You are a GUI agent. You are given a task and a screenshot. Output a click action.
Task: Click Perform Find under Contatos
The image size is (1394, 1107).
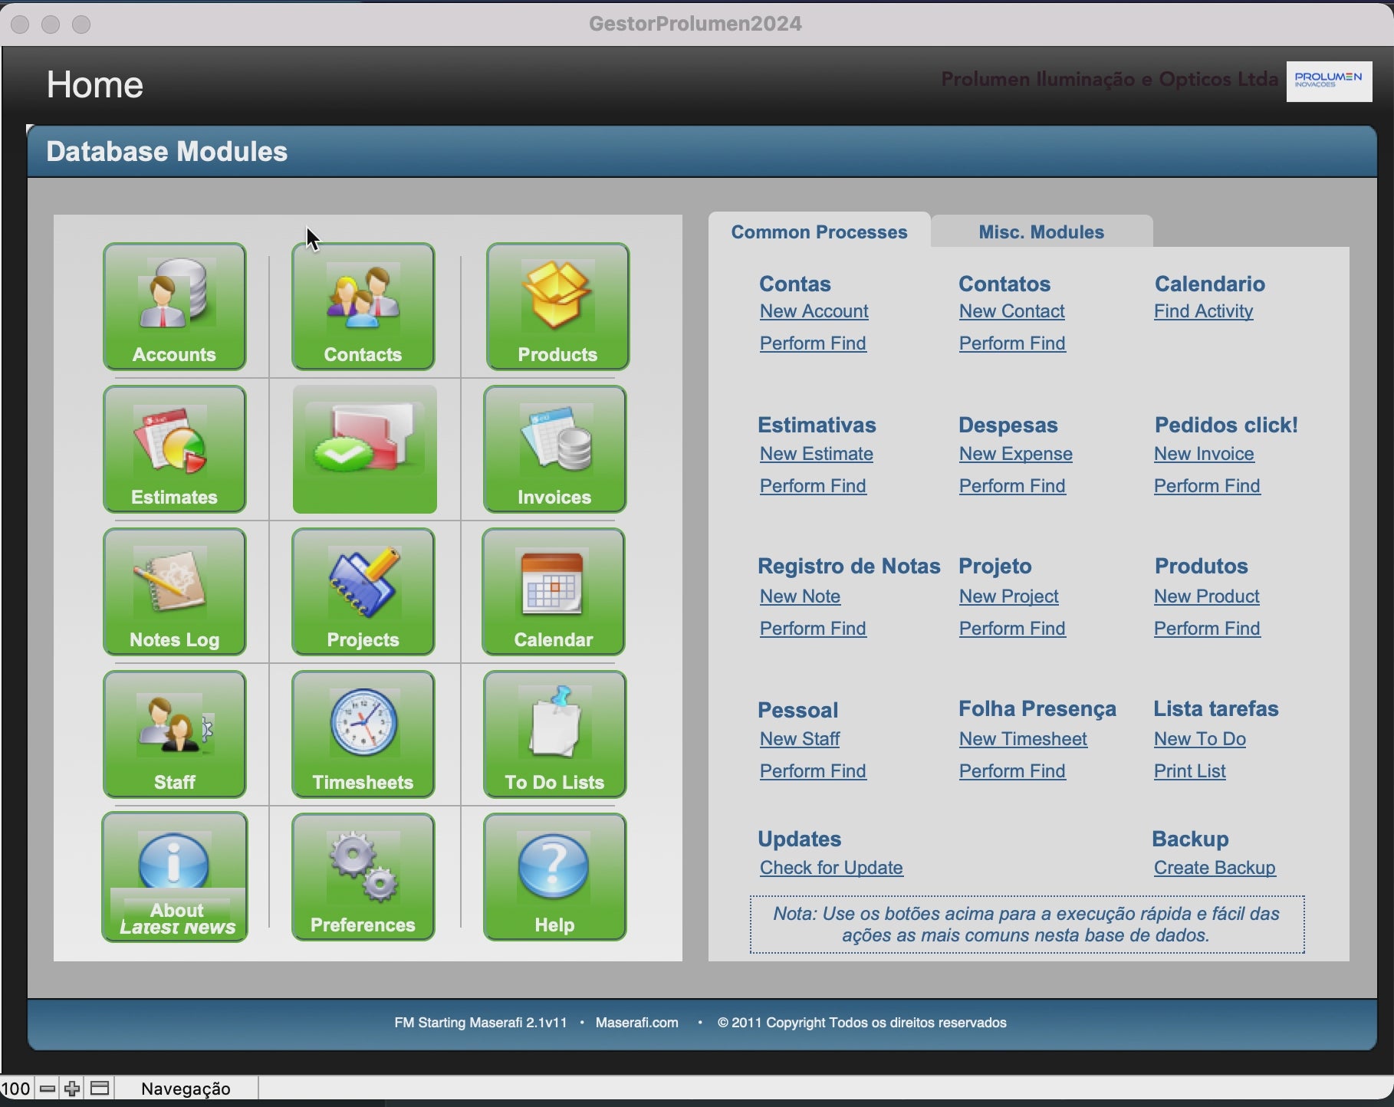coord(1012,343)
